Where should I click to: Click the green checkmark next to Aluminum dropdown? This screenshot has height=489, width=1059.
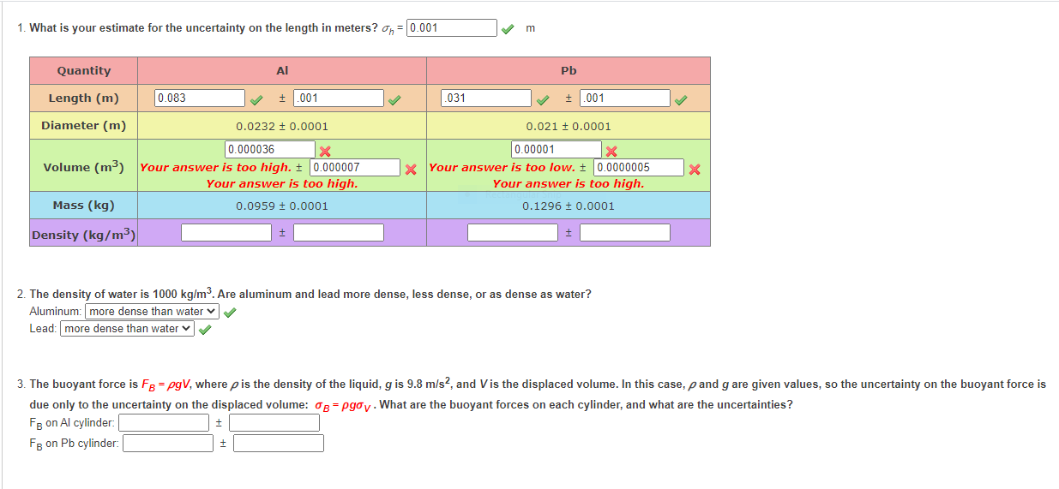coord(230,313)
